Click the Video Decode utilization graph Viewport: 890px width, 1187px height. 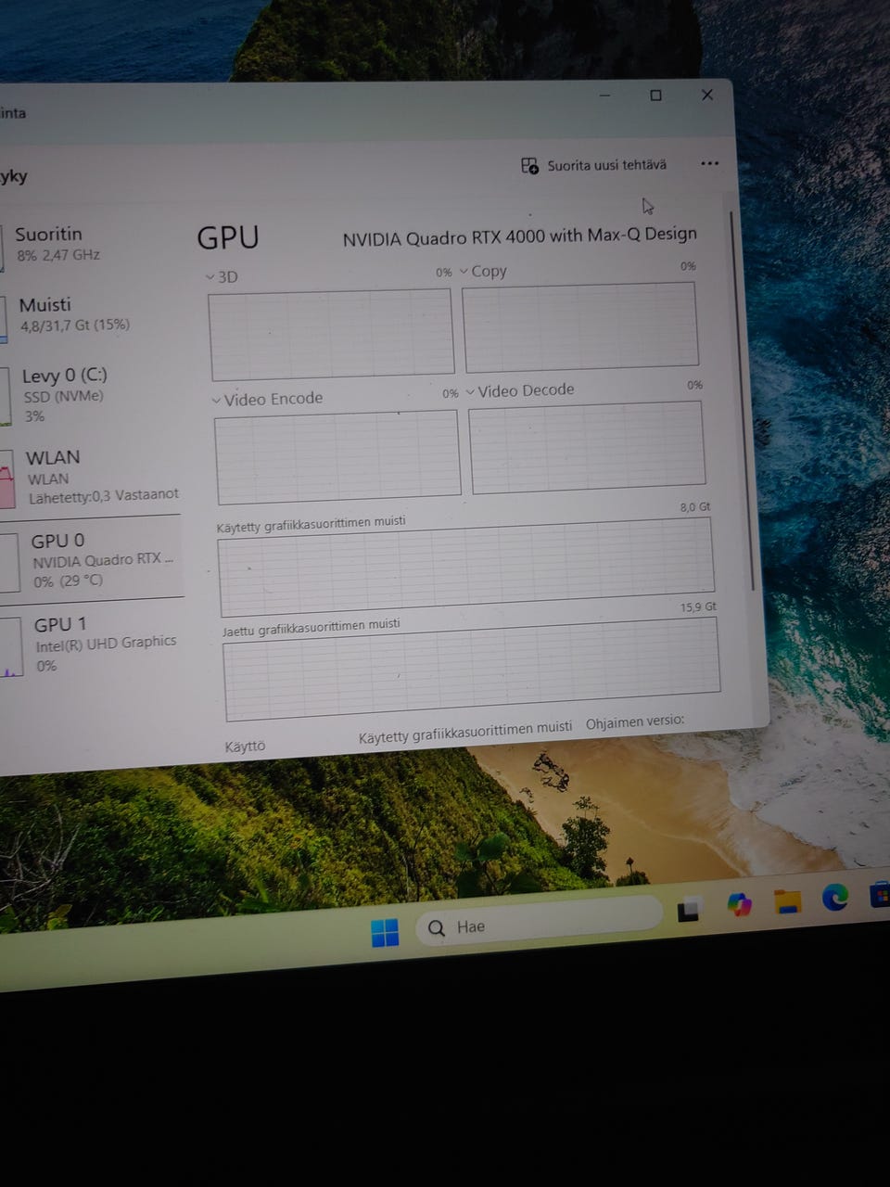587,447
